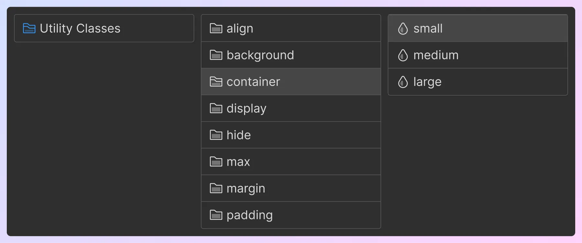
Task: Click the droplet icon beside small
Action: pos(403,28)
